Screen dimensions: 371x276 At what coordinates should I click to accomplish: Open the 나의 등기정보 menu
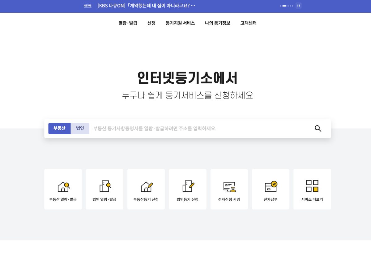point(218,23)
